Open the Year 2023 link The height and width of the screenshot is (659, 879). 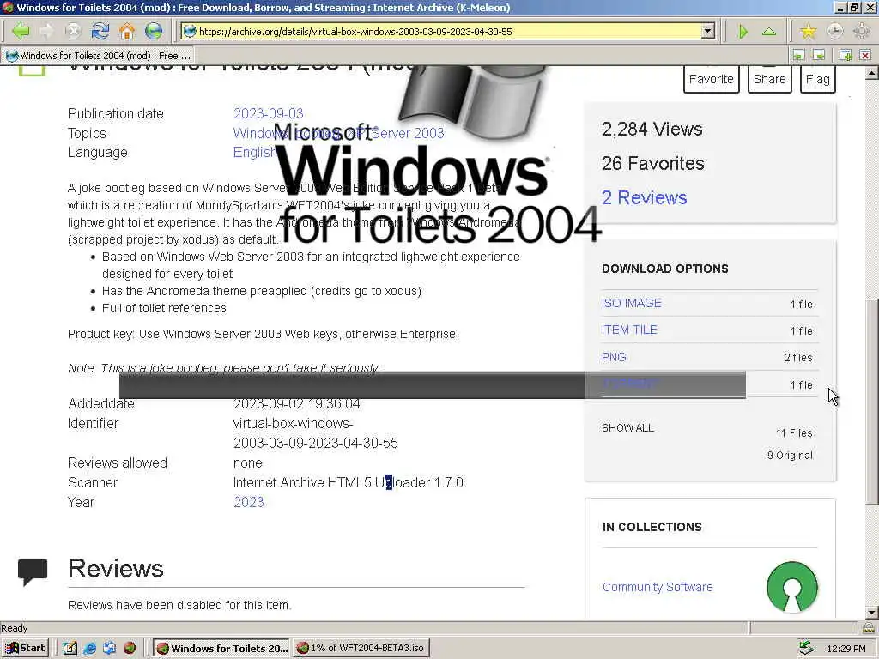248,502
